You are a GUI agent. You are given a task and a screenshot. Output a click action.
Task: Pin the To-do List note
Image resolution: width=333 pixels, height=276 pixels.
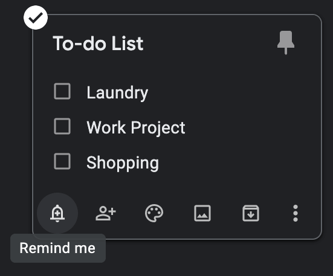point(286,43)
